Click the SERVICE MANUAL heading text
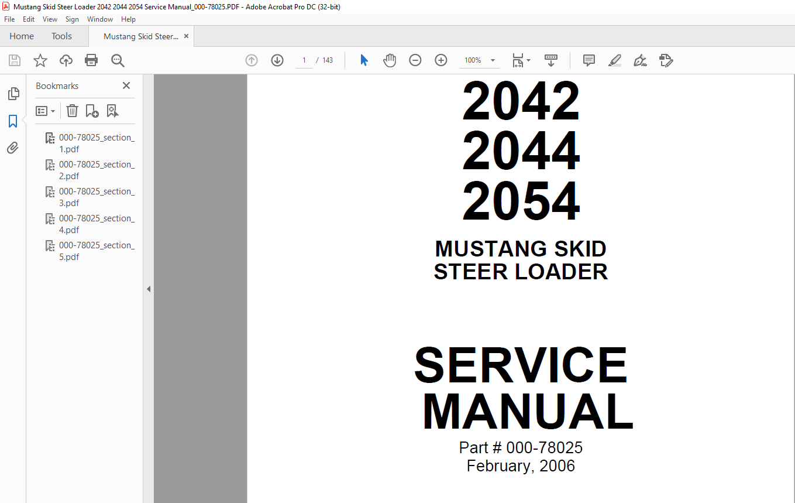 point(525,389)
